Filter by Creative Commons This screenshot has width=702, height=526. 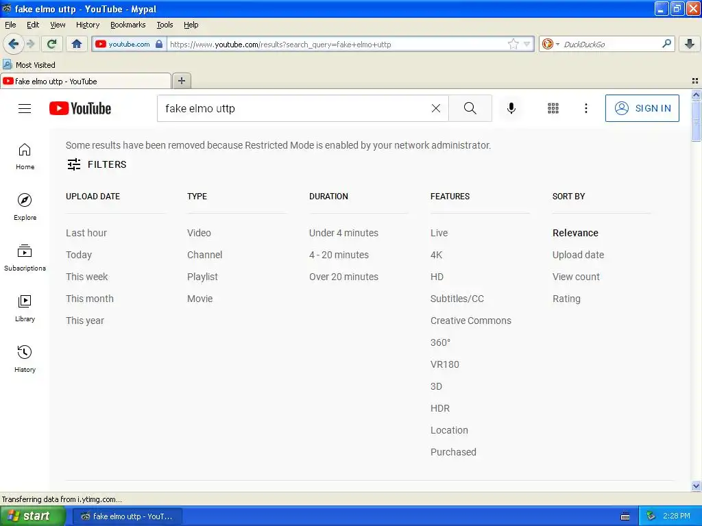point(470,321)
